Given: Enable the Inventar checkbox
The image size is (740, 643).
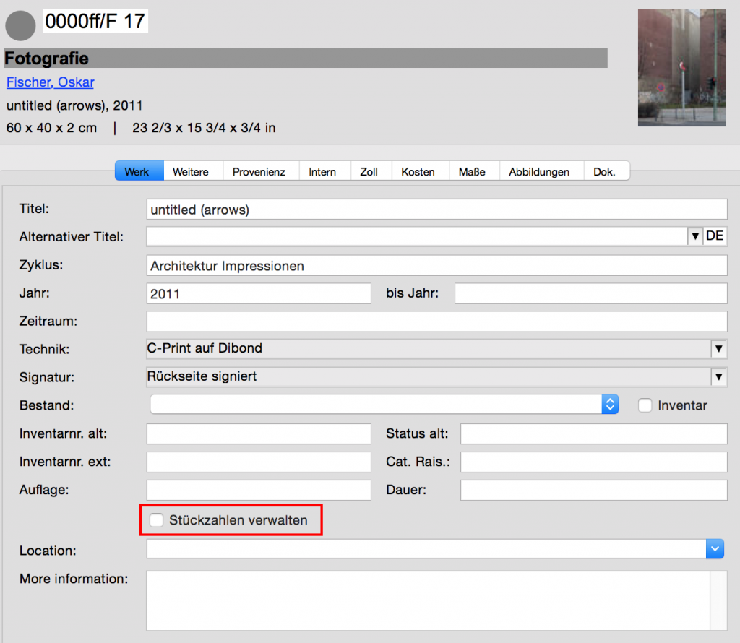Looking at the screenshot, I should (x=645, y=405).
